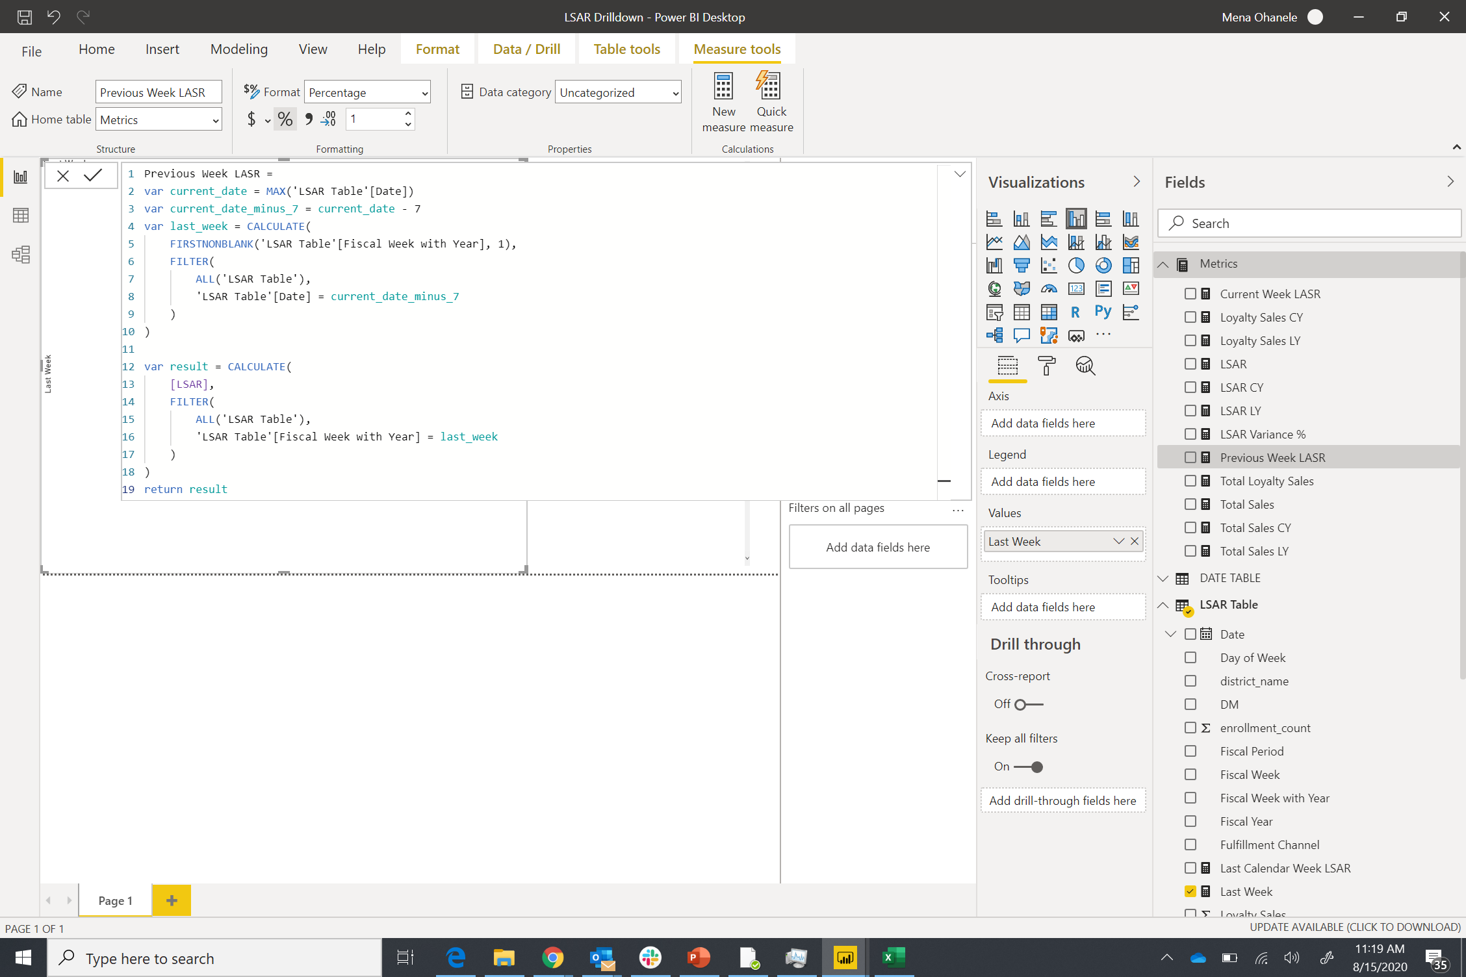
Task: Cancel formula editing with the X icon
Action: tap(63, 175)
